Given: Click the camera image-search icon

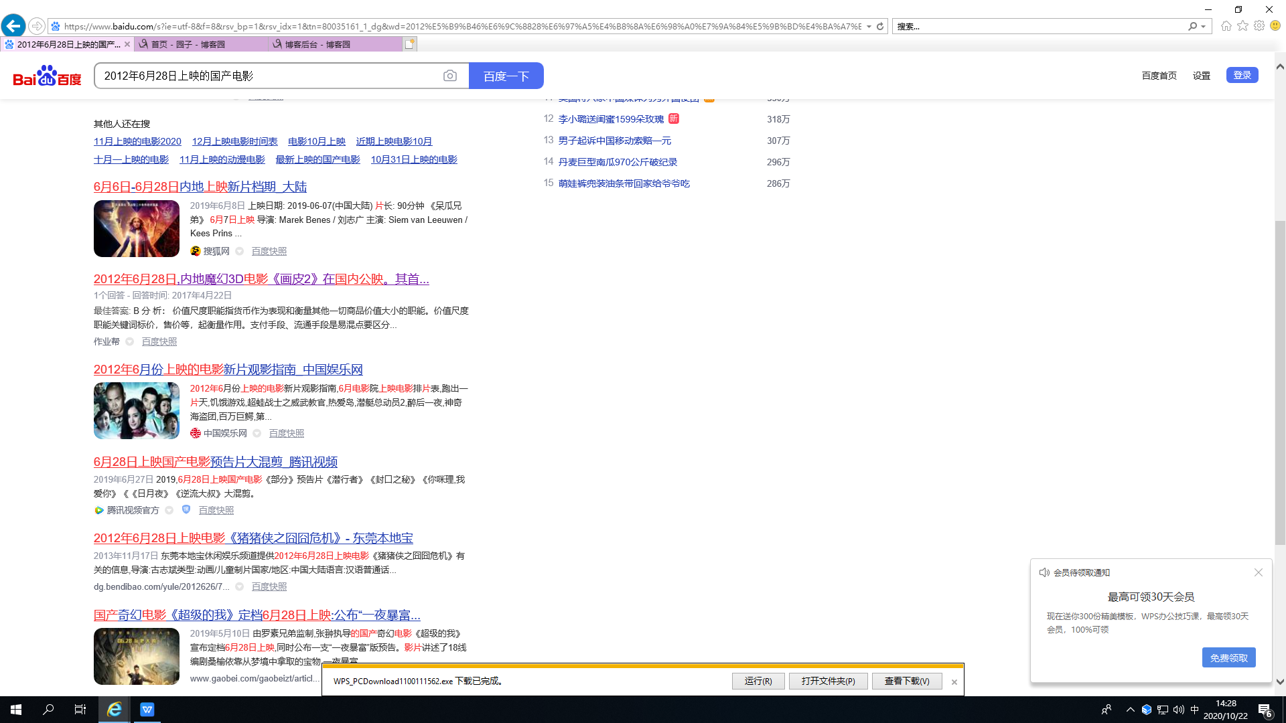Looking at the screenshot, I should (450, 76).
